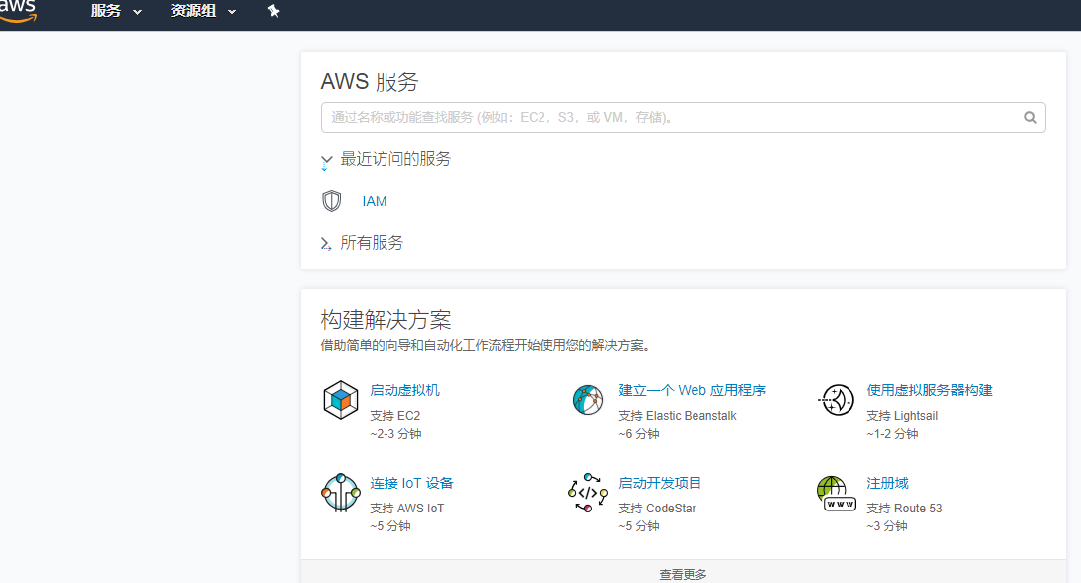Click the ~3 分钟 time estimate

[887, 526]
